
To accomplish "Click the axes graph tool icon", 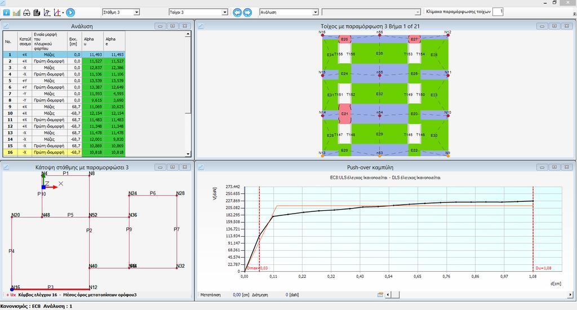I will (57, 12).
